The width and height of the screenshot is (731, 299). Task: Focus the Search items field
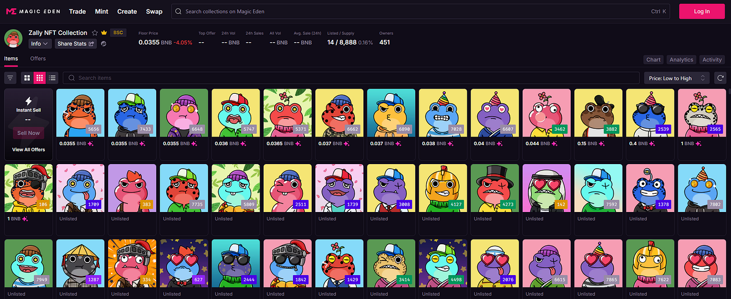click(x=351, y=78)
